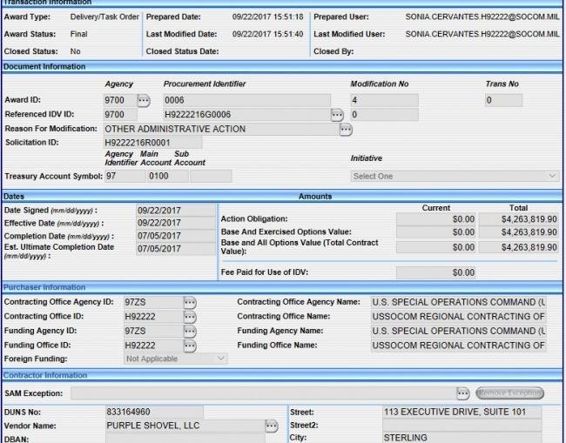Click the Fee Paid for Use of IDV field
The image size is (566, 443).
pos(435,272)
